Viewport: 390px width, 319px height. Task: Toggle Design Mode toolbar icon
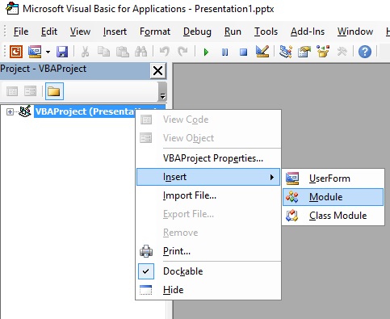click(262, 51)
